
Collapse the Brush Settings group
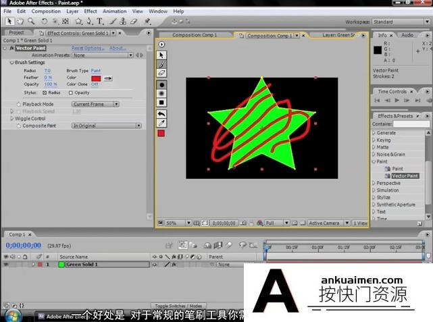click(11, 63)
